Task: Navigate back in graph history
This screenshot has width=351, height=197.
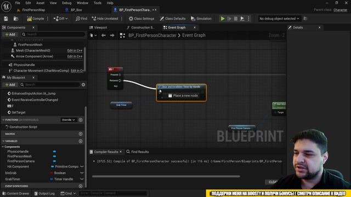Action: (104, 35)
